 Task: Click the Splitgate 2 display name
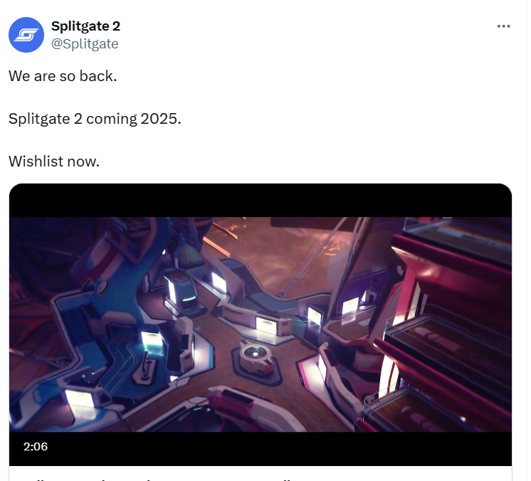85,26
